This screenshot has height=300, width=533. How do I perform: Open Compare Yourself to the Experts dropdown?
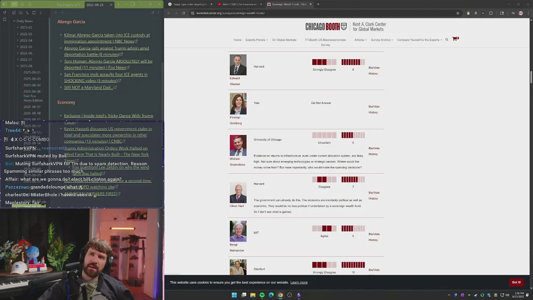click(x=419, y=40)
